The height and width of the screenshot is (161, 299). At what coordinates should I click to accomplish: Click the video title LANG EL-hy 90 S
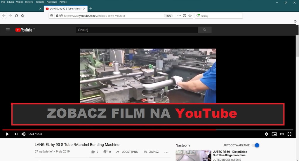pos(77,145)
